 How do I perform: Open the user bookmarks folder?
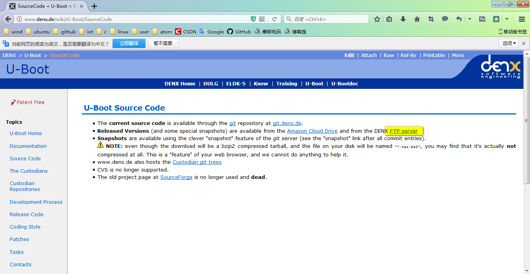point(140,31)
